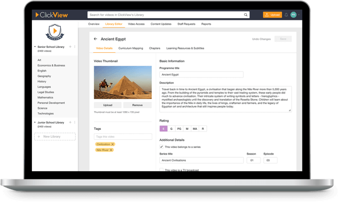341x203 pixels.
Task: Click the user profile avatar
Action: point(294,15)
